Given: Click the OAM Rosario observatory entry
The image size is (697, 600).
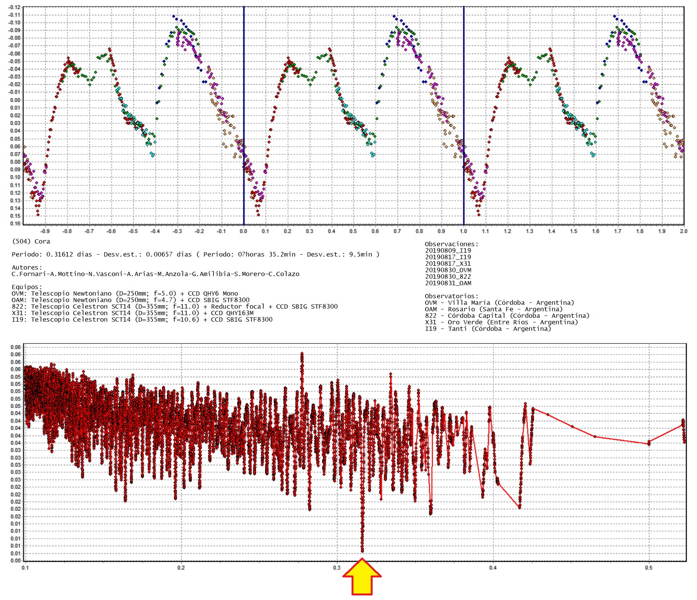Looking at the screenshot, I should tap(493, 309).
